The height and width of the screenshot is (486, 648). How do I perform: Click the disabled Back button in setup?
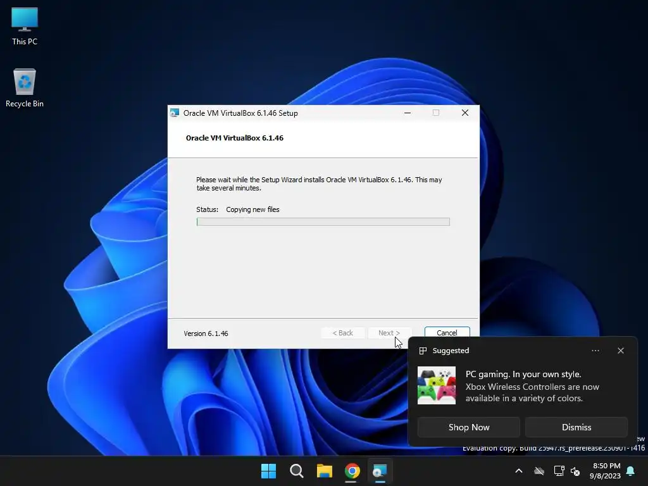[x=342, y=333]
